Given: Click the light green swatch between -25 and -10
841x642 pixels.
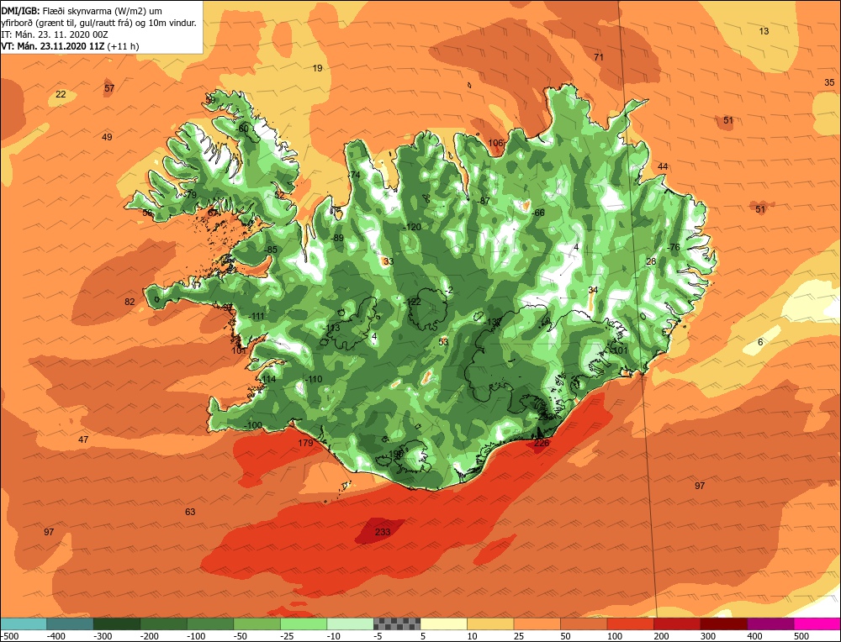Looking at the screenshot, I should (304, 624).
